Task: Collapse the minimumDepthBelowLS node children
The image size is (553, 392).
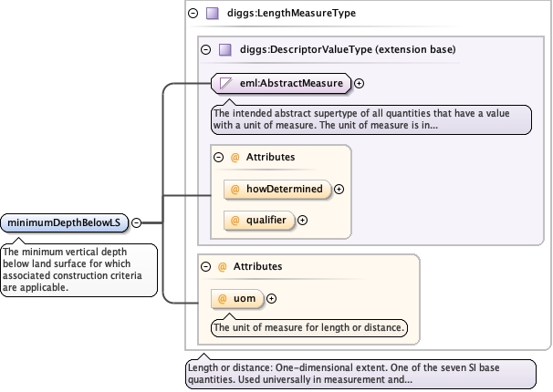Action: pyautogui.click(x=136, y=222)
